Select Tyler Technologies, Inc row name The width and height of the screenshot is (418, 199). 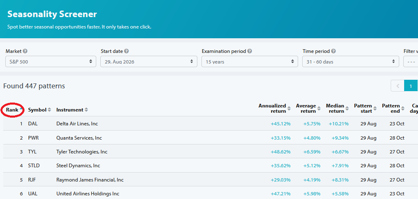click(82, 152)
